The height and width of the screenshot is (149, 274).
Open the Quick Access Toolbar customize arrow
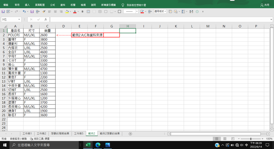click(x=203, y=12)
